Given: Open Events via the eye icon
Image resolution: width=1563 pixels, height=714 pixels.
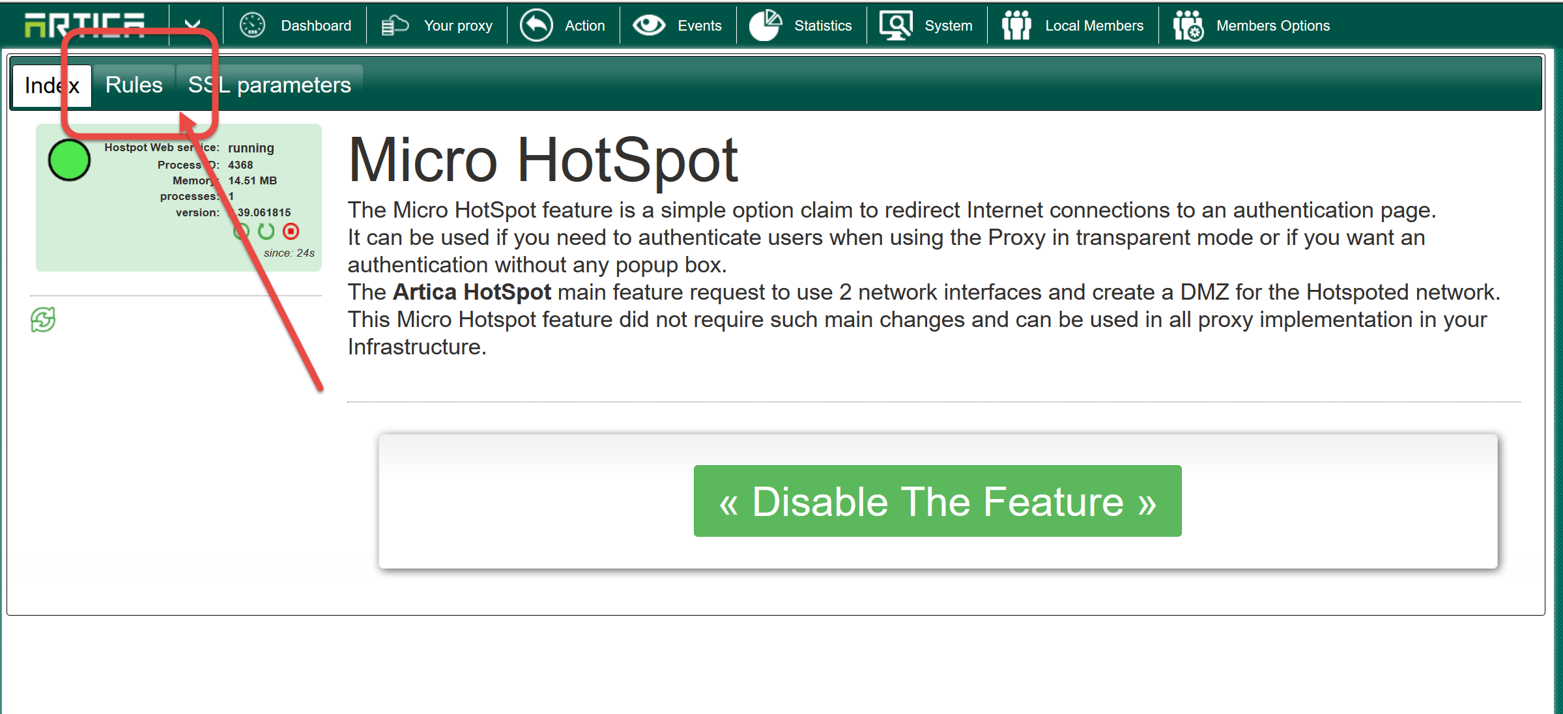Looking at the screenshot, I should click(649, 25).
